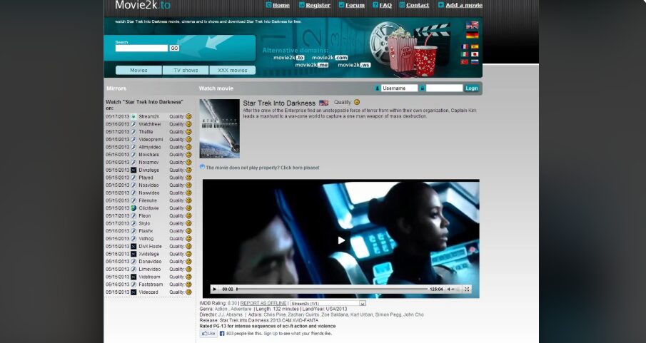
Task: Open alternative domain movie2k.to
Action: click(289, 58)
